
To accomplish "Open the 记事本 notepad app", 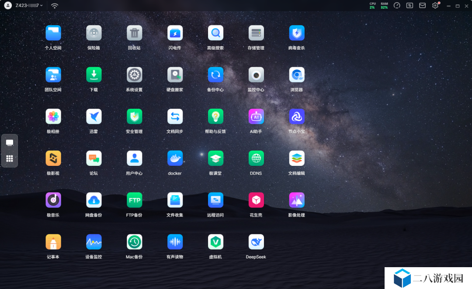I will [x=53, y=242].
